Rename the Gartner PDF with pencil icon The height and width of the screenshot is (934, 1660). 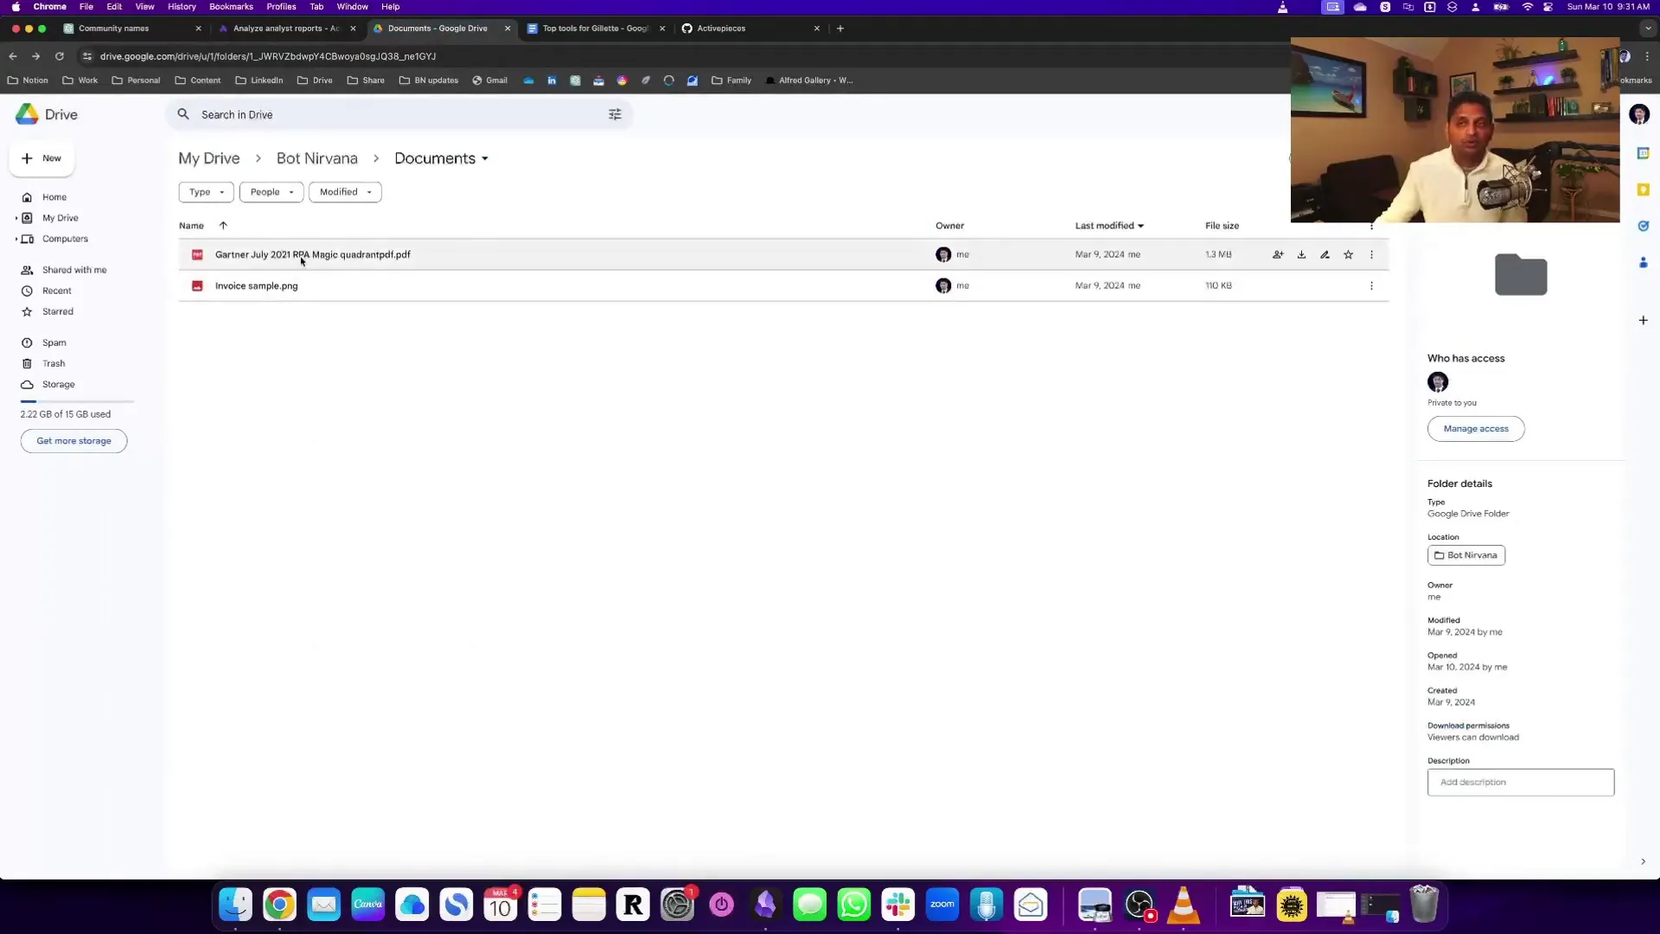click(x=1325, y=255)
